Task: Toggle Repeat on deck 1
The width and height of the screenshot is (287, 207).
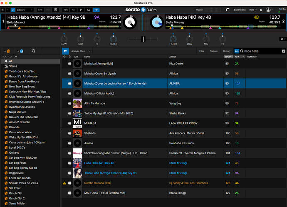Action: (x=102, y=22)
